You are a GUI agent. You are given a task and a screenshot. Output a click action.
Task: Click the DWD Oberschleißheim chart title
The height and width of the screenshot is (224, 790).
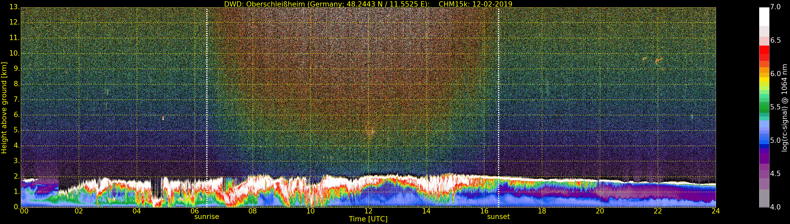tap(368, 4)
